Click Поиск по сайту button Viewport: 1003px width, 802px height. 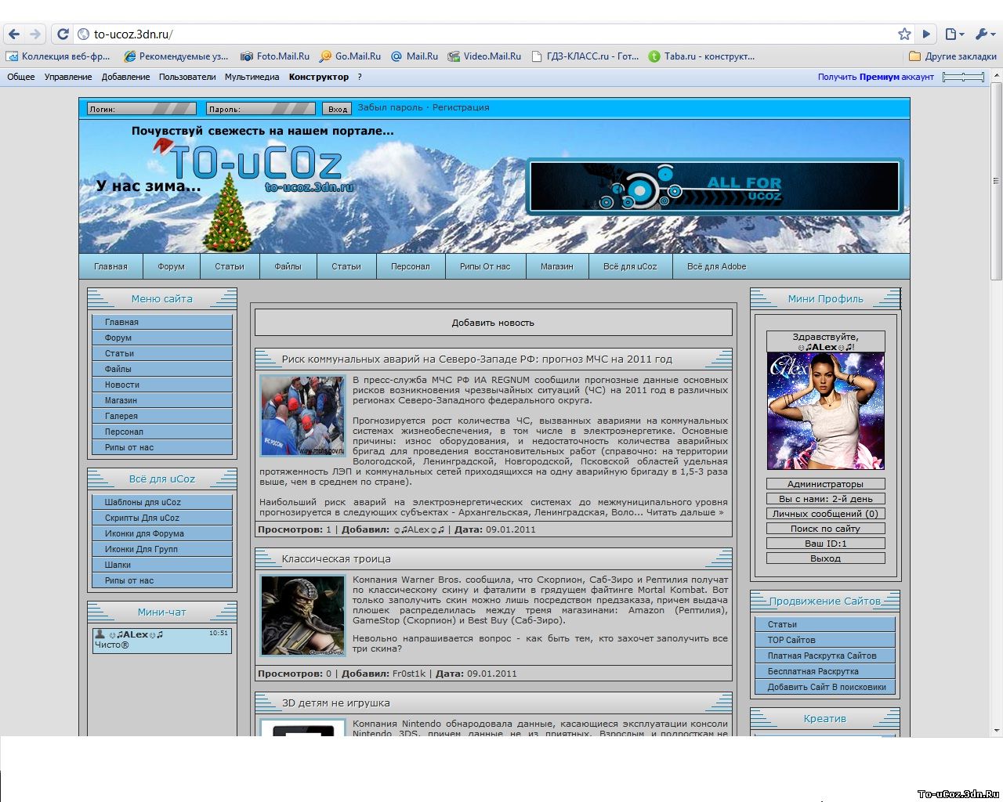(x=825, y=529)
